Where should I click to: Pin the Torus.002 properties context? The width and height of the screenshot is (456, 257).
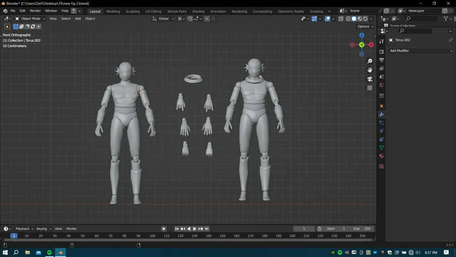(450, 40)
